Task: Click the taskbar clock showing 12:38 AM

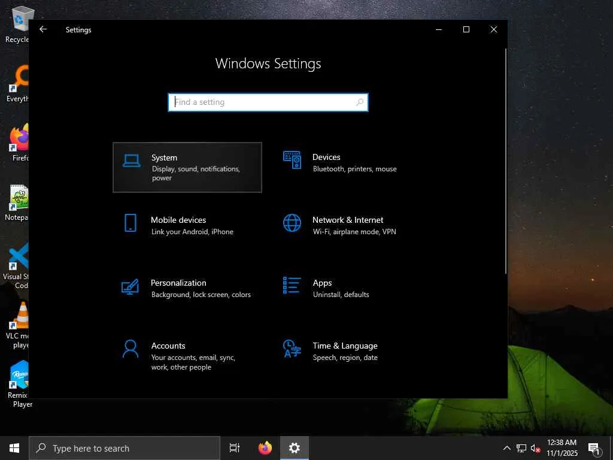Action: coord(562,448)
